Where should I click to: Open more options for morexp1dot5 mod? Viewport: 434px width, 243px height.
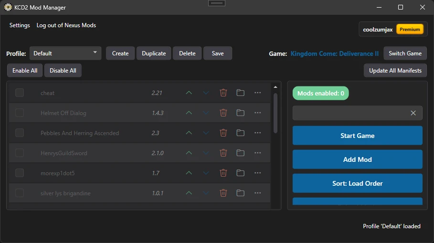pos(257,173)
